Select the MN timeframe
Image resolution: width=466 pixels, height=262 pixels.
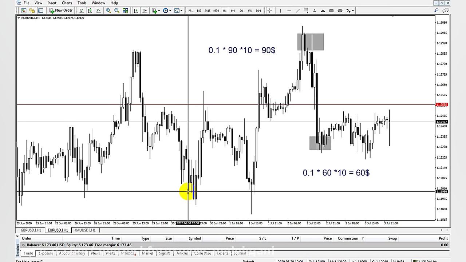coord(258,11)
